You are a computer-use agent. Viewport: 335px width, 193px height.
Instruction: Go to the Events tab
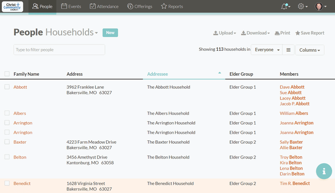coord(71,6)
